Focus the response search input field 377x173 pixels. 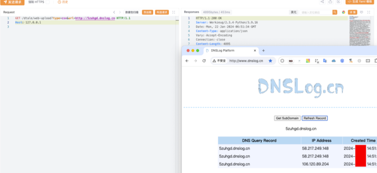[316, 12]
